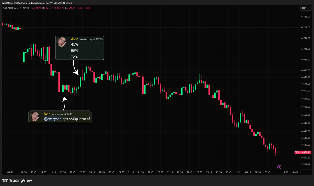This screenshot has height=186, width=314.
Task: Click Avir's avatar in the 19:19 message
Action: click(35, 116)
